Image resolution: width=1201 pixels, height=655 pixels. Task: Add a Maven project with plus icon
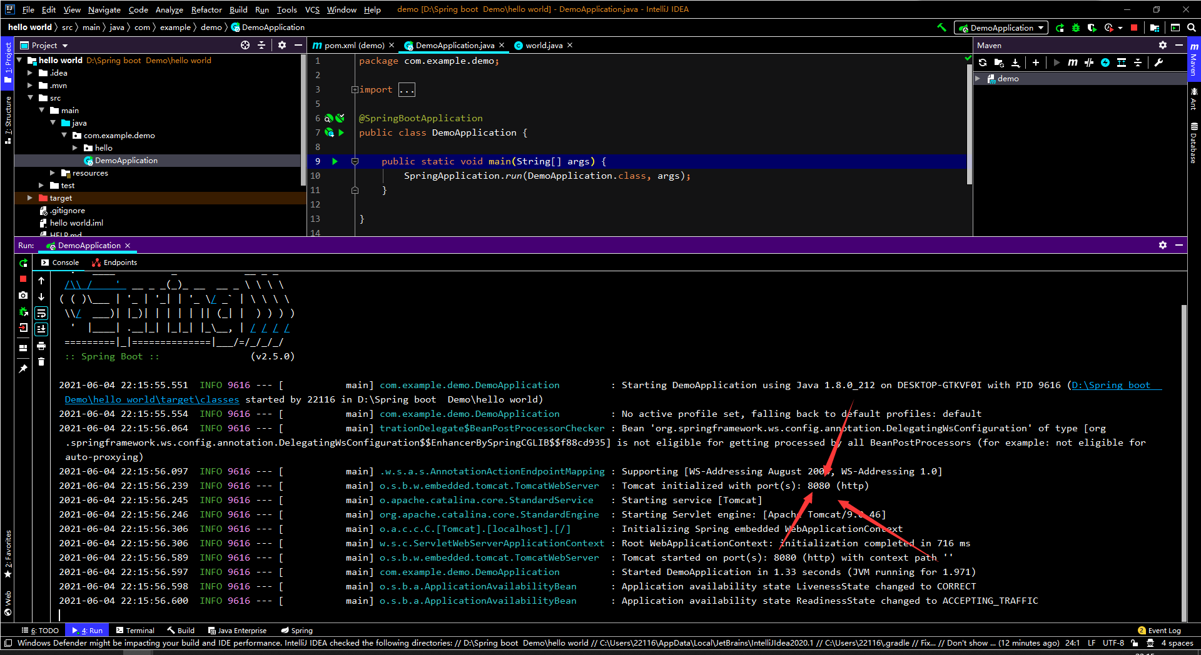(x=1036, y=62)
